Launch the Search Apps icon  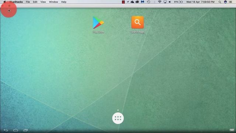pos(138,25)
